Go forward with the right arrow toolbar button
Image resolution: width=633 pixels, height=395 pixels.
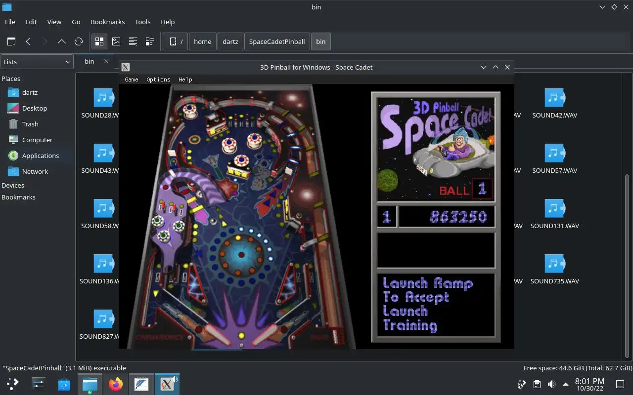pos(45,41)
